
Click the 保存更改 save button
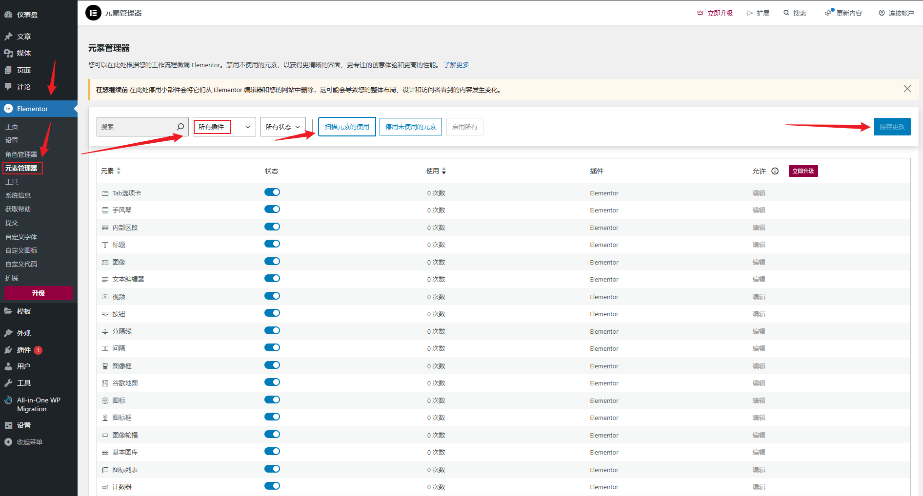click(x=892, y=127)
